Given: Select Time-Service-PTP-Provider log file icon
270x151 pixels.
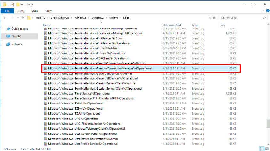Looking at the screenshot, I should (45, 98).
